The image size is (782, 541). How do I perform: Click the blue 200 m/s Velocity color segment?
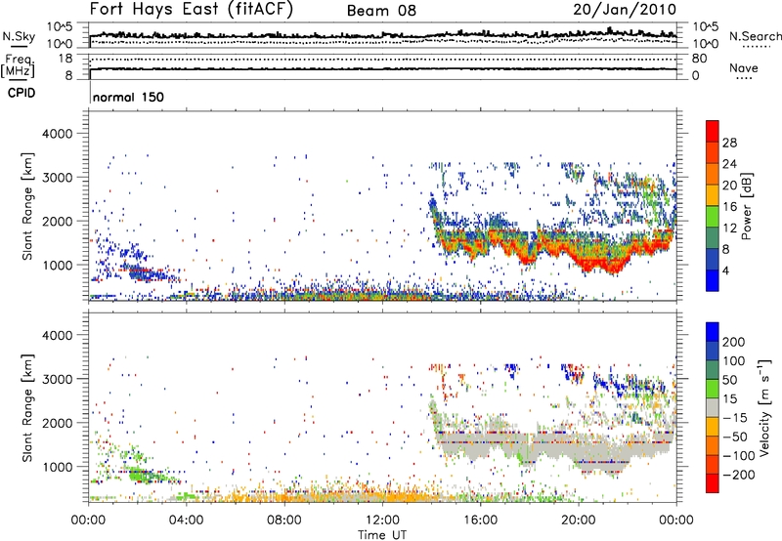pos(713,332)
